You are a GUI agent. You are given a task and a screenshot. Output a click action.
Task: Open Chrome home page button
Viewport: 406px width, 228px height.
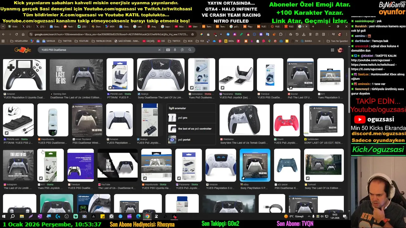23,34
